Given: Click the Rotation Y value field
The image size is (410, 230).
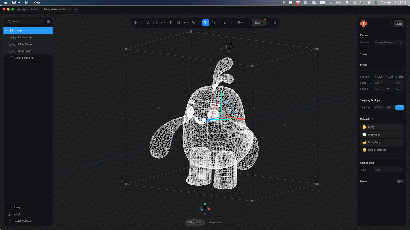Looking at the screenshot, I should tap(389, 89).
